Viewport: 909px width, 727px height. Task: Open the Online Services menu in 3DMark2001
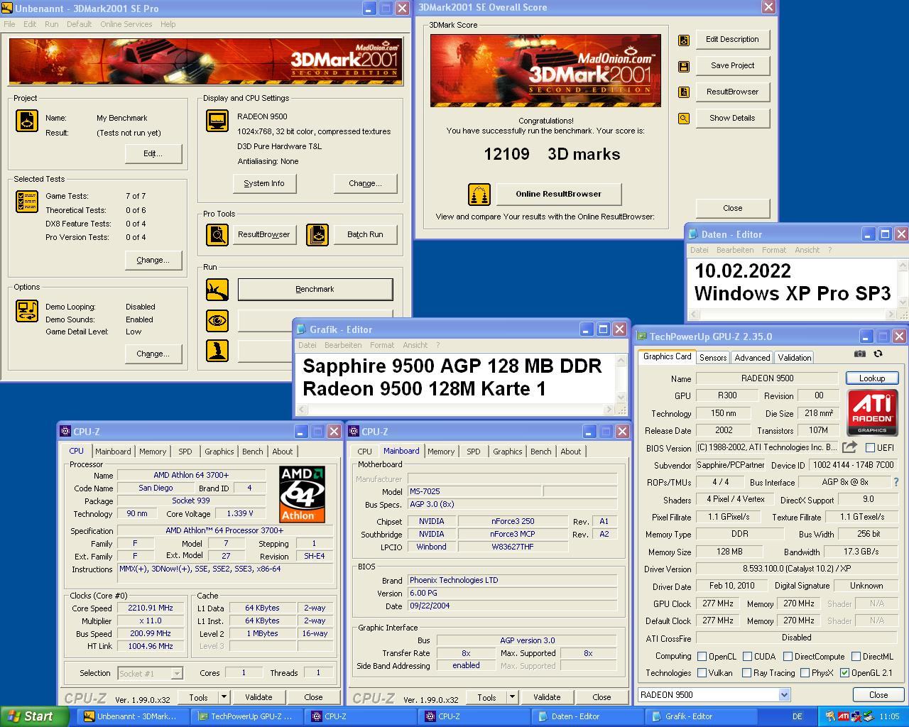[x=126, y=24]
